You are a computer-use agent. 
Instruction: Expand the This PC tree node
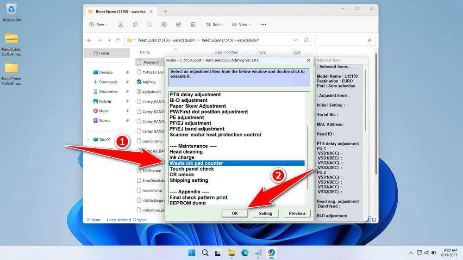tap(88, 140)
